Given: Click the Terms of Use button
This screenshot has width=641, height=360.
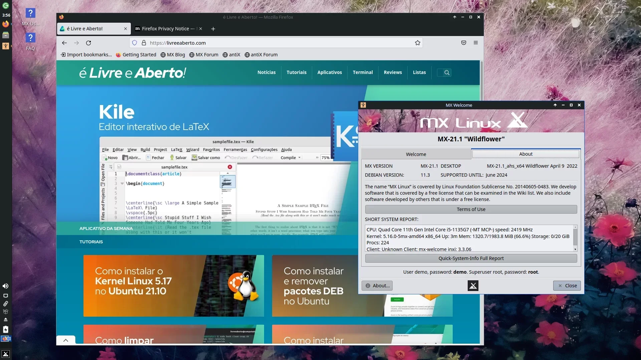Looking at the screenshot, I should coord(471,209).
